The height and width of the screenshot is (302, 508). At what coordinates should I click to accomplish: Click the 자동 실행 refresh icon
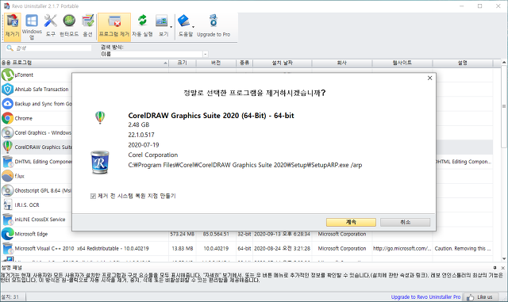tap(142, 27)
